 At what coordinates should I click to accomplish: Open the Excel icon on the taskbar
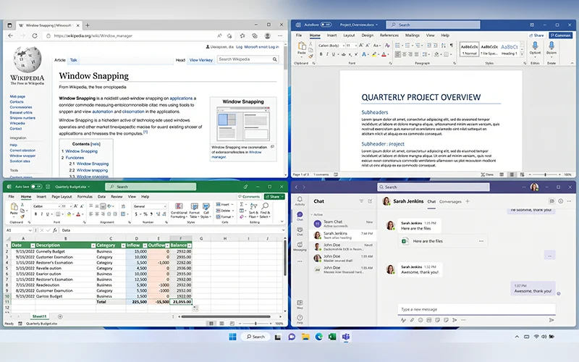pyautogui.click(x=332, y=337)
